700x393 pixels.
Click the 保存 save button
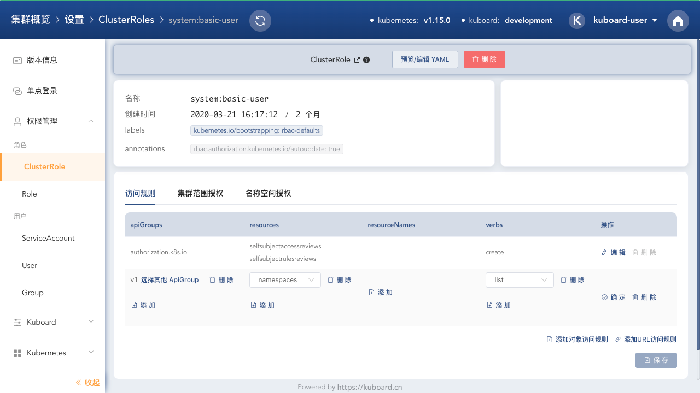[656, 360]
